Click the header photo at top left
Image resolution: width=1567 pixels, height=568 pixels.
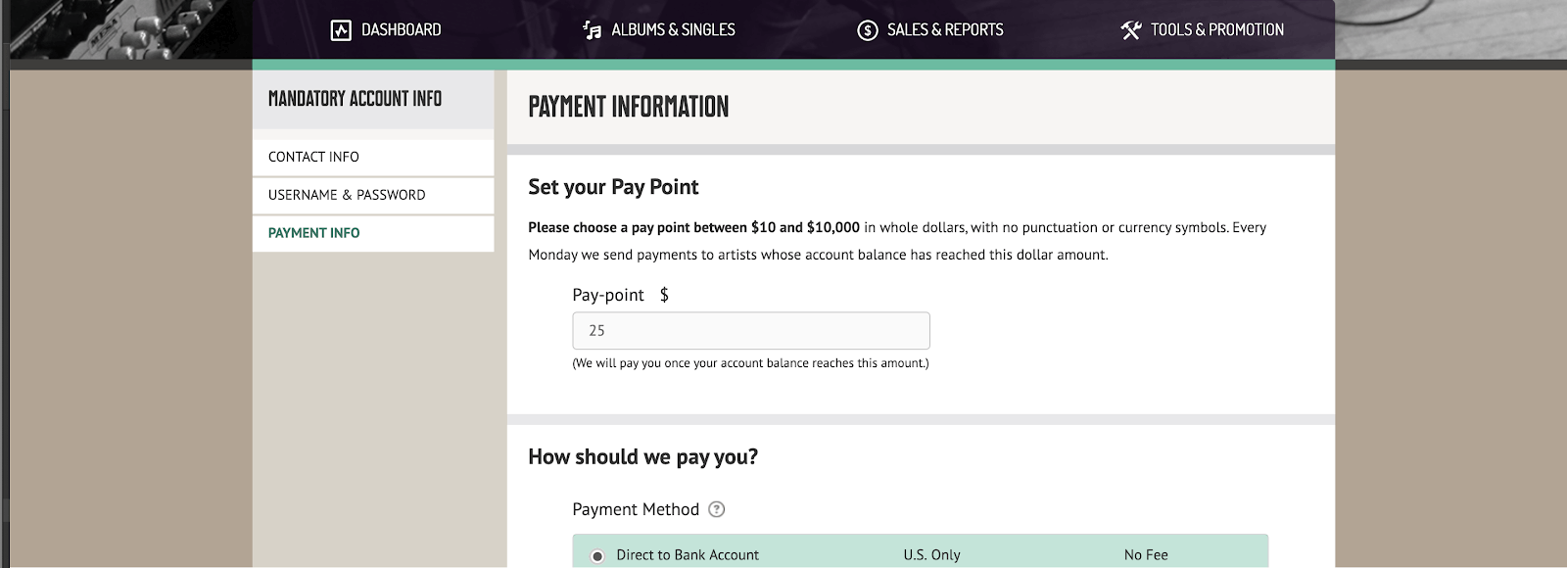[127, 29]
